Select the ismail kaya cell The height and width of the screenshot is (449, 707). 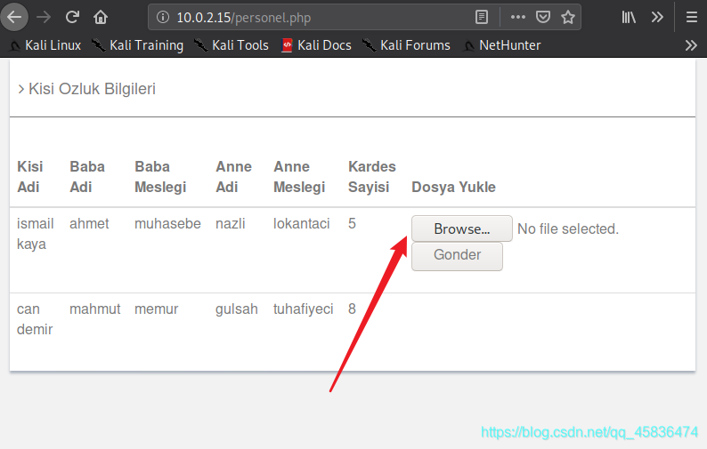coord(35,234)
